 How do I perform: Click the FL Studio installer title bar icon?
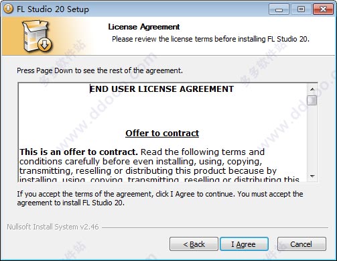click(x=8, y=9)
